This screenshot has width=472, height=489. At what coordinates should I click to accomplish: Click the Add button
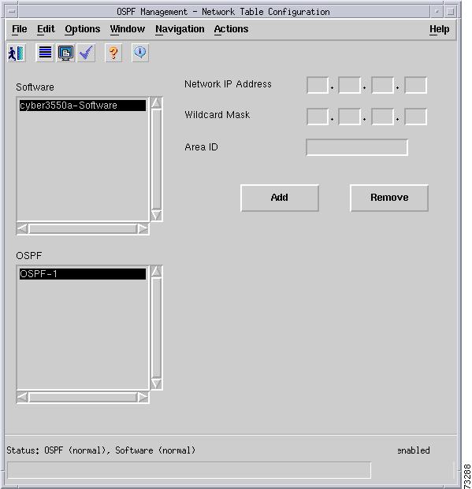coord(280,198)
